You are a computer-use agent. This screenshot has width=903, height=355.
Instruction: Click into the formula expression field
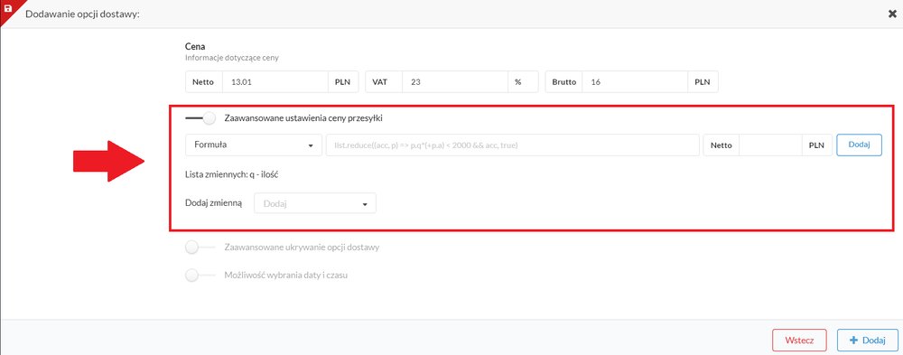pos(513,145)
